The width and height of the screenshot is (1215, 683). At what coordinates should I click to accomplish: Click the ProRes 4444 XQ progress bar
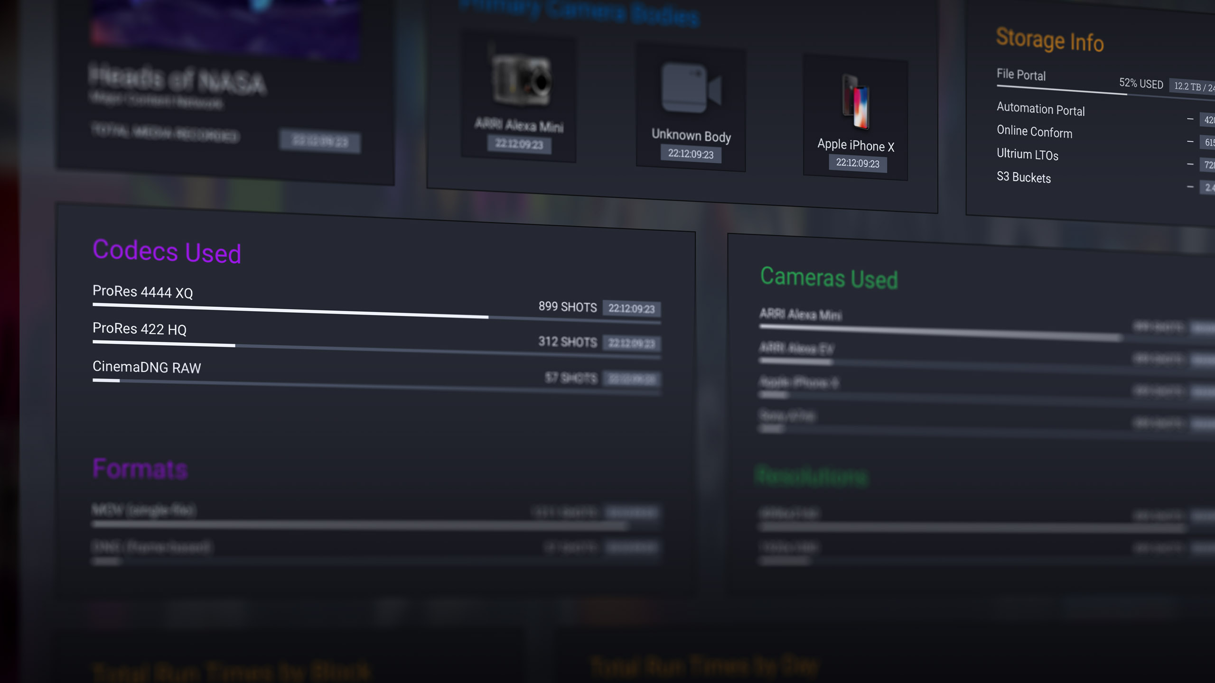pyautogui.click(x=376, y=313)
